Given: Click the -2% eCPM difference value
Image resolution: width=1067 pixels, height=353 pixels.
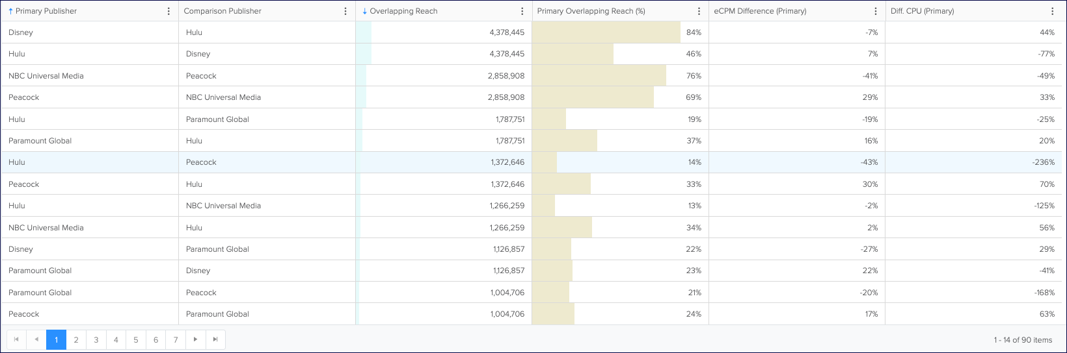Looking at the screenshot, I should 872,206.
